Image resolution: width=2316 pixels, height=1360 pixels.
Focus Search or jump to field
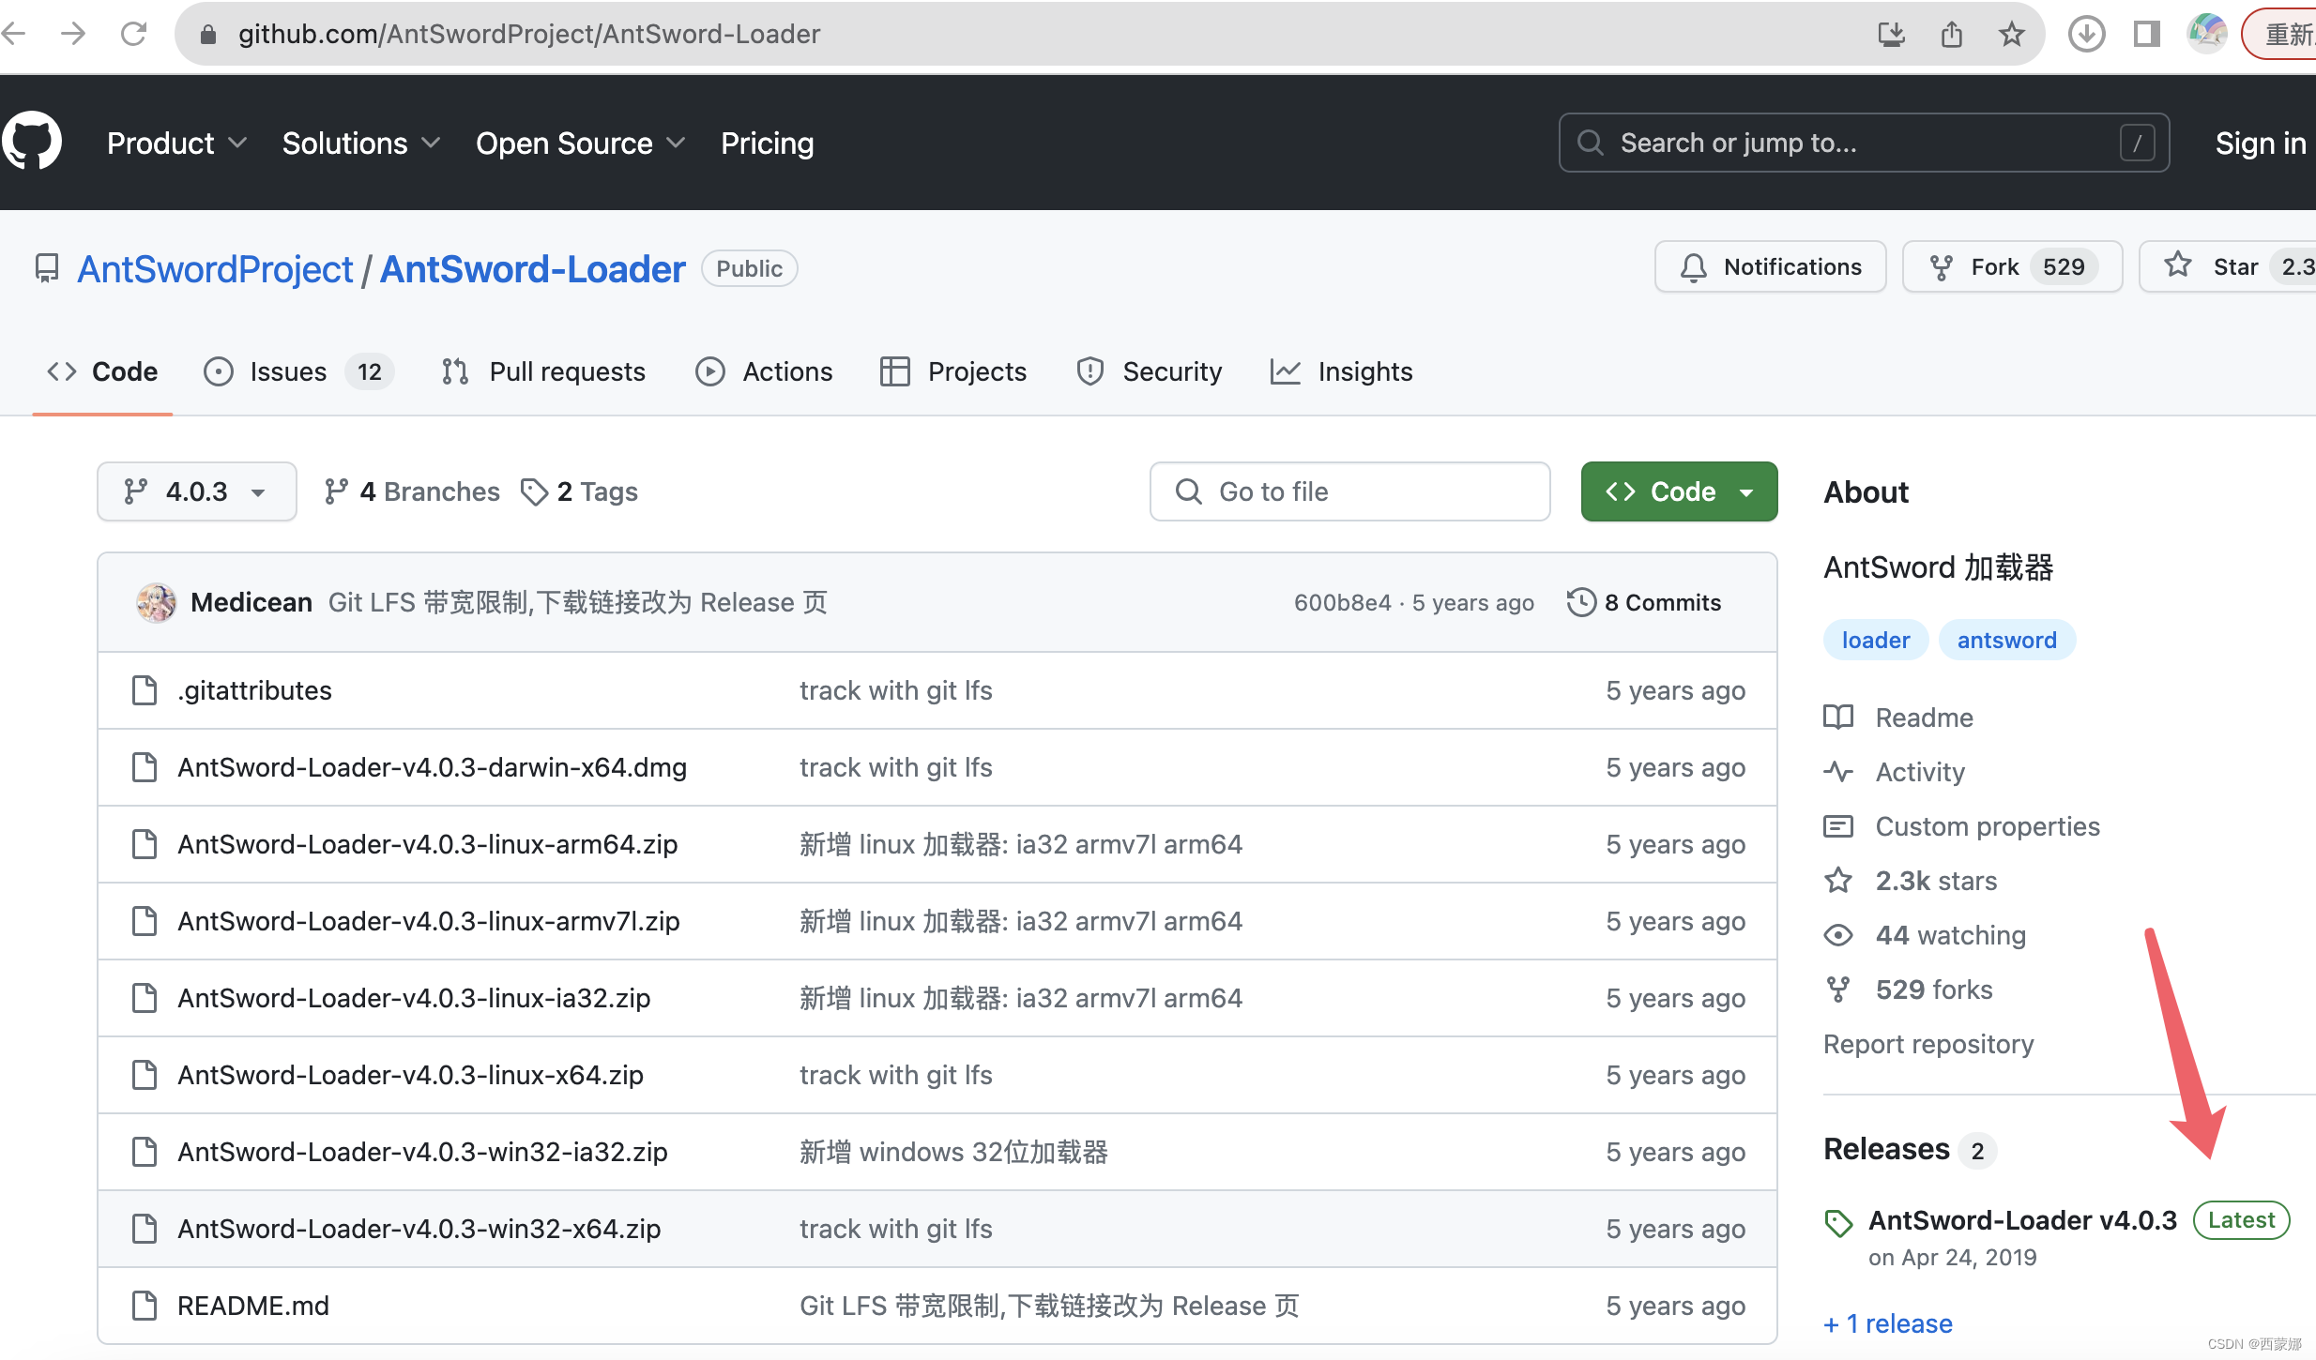[1864, 143]
